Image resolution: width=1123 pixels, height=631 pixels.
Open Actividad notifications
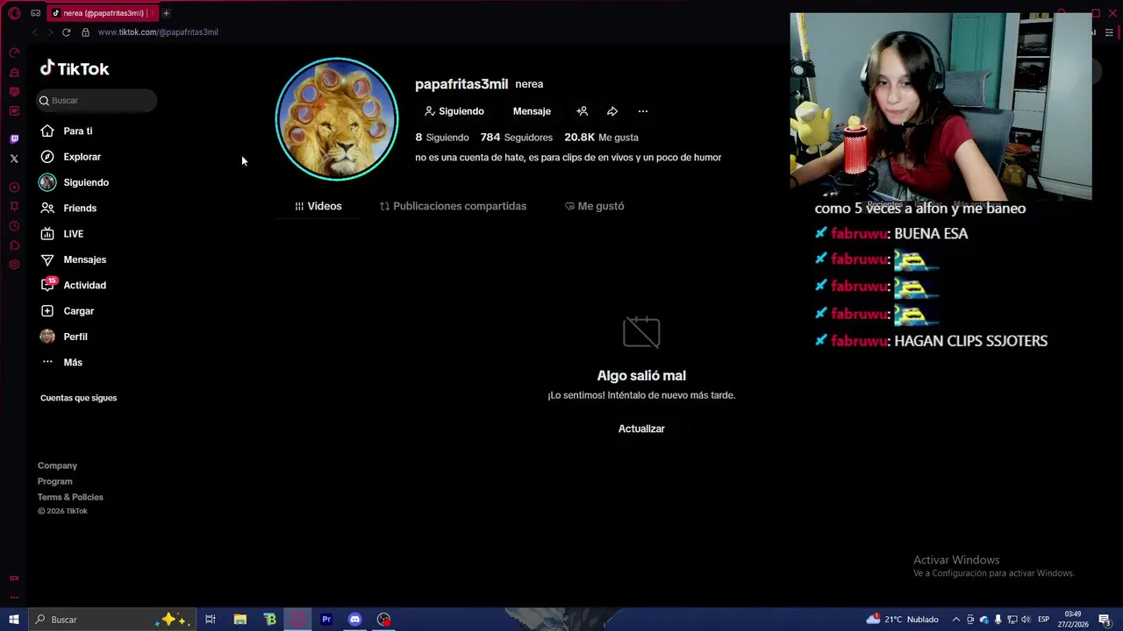point(73,285)
